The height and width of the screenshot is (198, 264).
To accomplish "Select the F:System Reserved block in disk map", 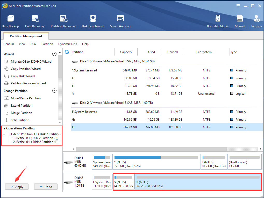I will [102, 182].
